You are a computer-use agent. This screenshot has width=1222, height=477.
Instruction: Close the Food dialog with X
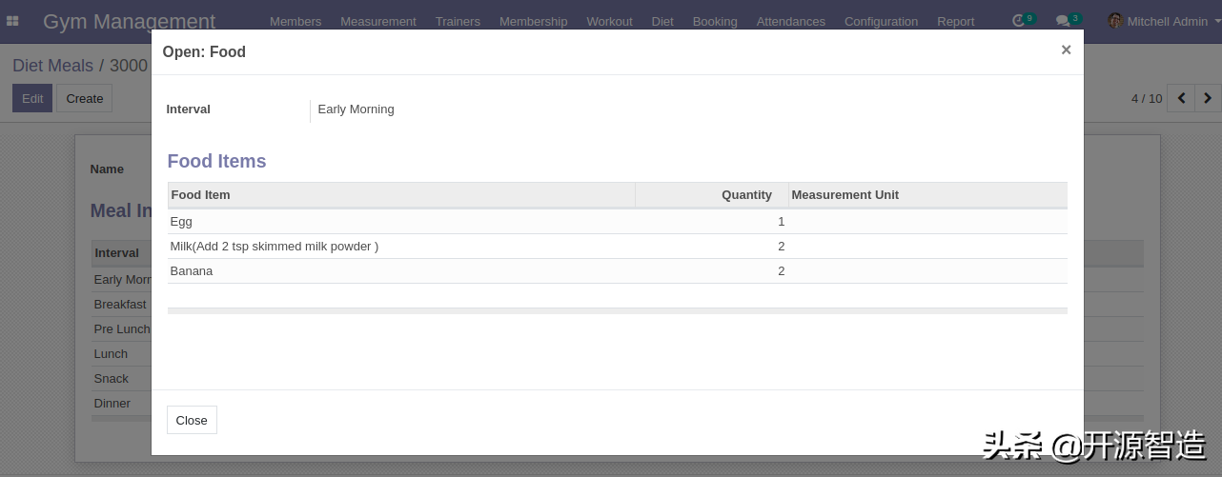coord(1066,50)
